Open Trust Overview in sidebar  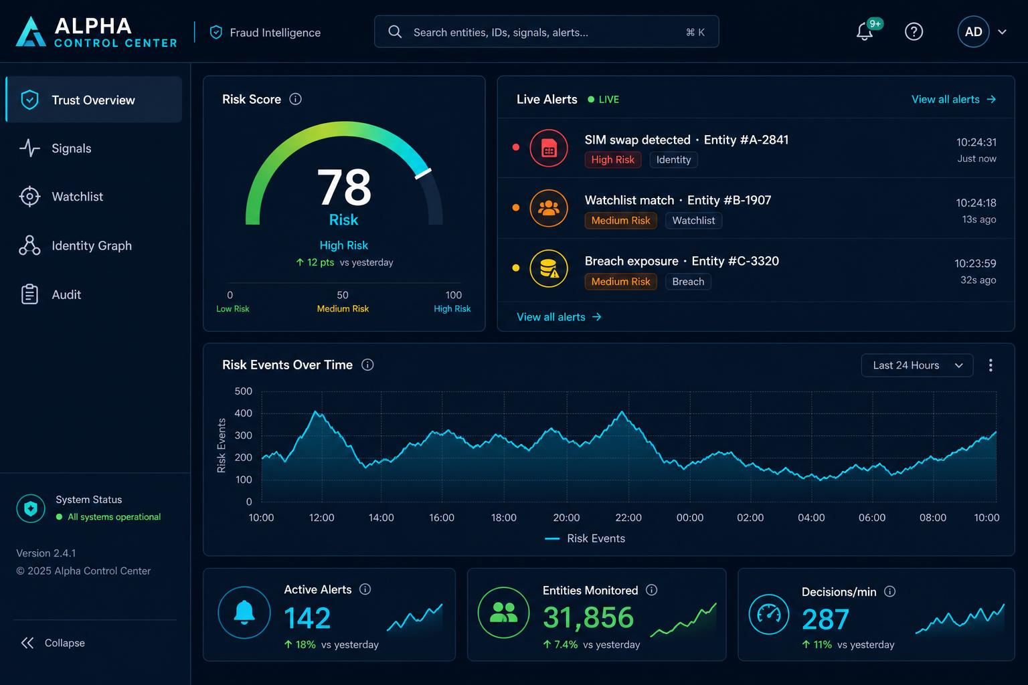coord(94,100)
